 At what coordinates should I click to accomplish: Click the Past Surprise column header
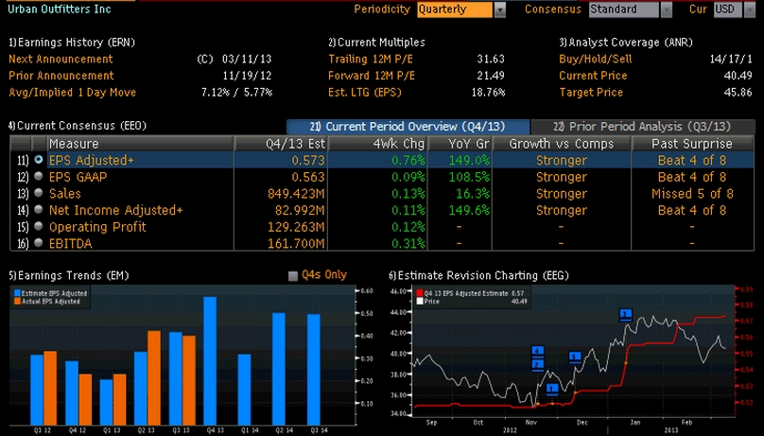pos(692,144)
